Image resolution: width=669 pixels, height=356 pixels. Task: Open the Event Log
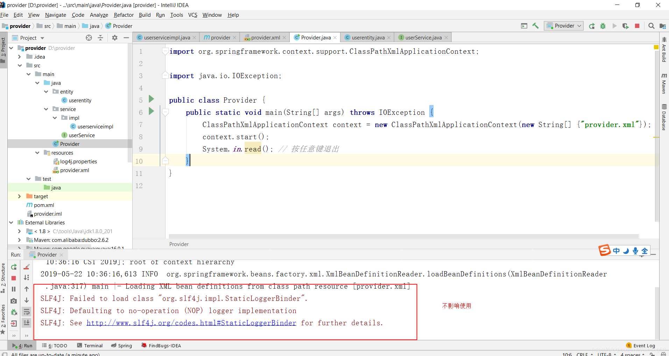click(x=640, y=346)
